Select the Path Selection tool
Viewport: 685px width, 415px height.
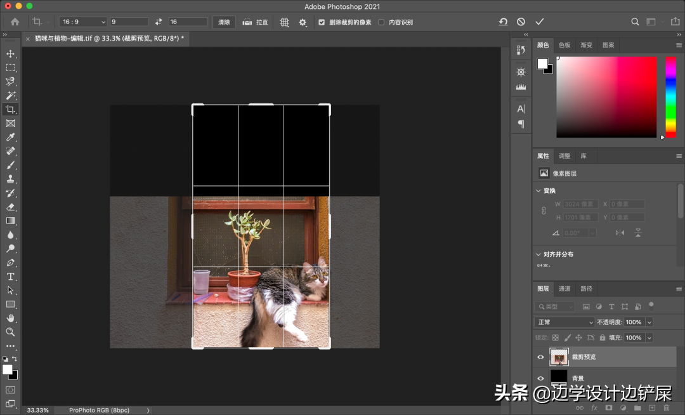point(11,291)
